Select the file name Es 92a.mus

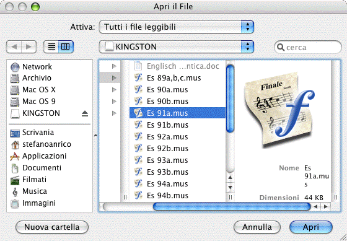click(167, 136)
